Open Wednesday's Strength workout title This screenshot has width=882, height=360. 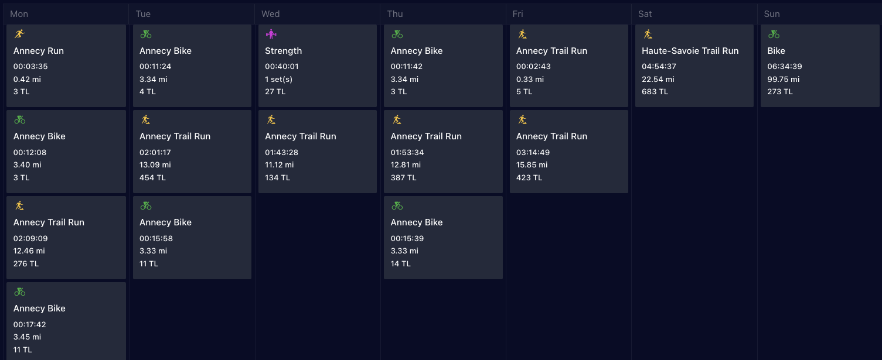(284, 51)
